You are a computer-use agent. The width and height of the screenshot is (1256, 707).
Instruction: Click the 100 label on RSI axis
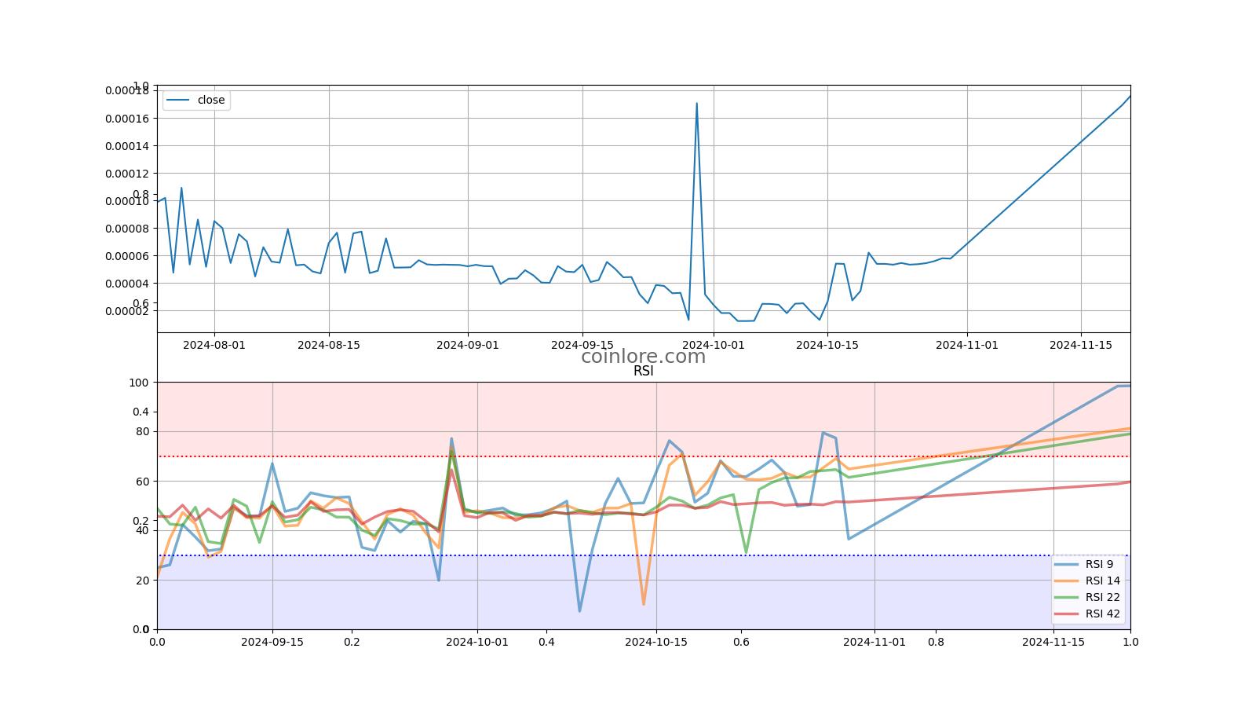coord(139,383)
